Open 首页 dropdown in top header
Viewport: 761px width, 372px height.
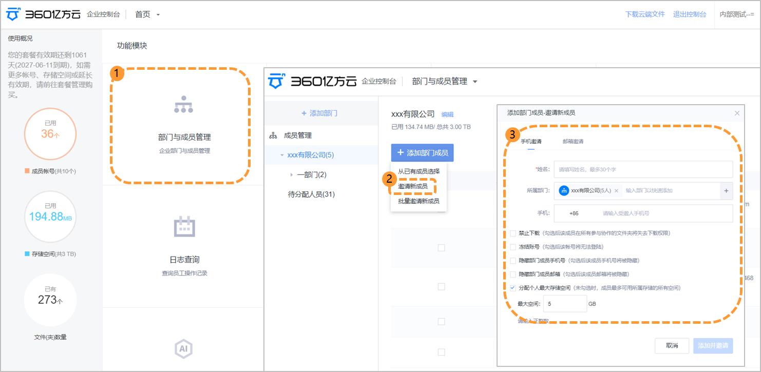[x=148, y=14]
